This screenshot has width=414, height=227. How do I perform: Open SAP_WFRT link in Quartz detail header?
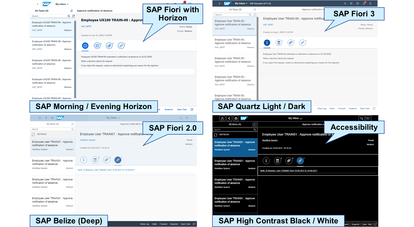[268, 25]
